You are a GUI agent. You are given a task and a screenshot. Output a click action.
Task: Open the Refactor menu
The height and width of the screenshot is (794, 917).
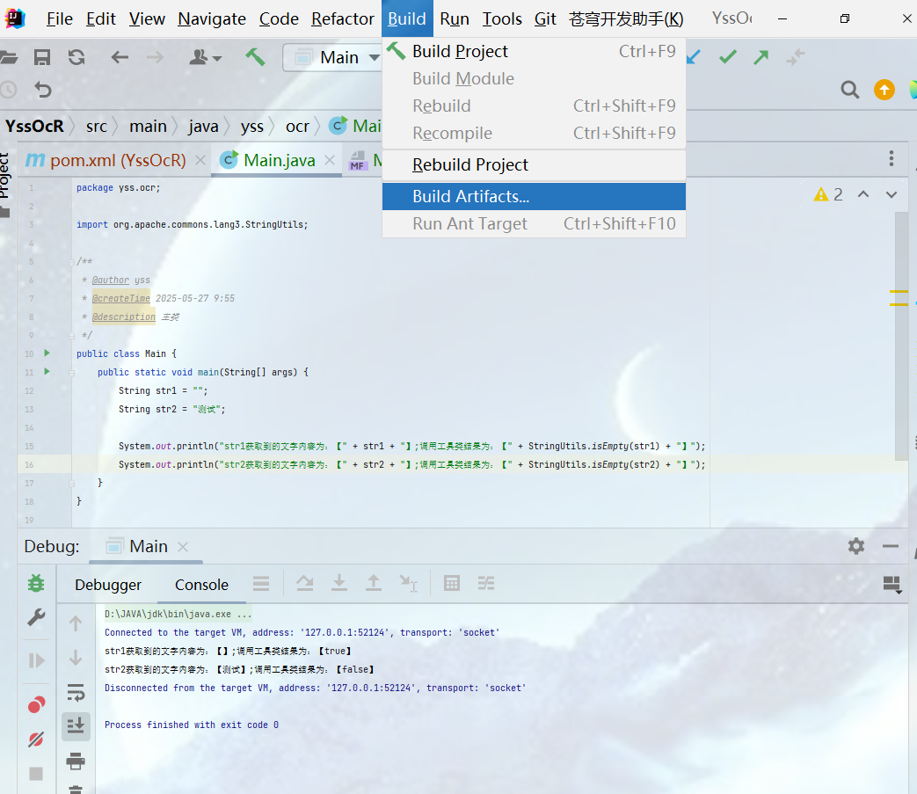click(343, 18)
